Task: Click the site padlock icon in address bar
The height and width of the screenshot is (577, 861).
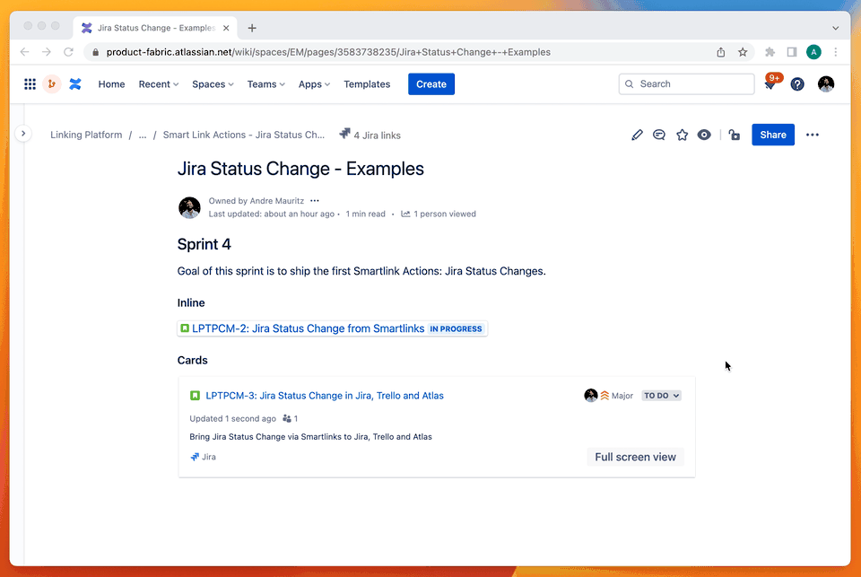Action: coord(96,52)
